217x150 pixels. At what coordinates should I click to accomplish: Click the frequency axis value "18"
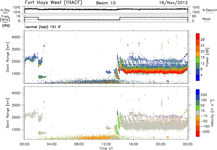[18, 16]
